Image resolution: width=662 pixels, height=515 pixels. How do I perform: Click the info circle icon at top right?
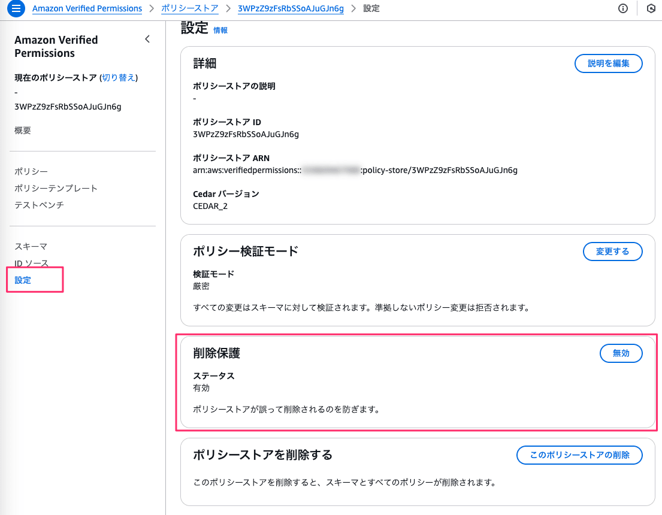pyautogui.click(x=622, y=8)
